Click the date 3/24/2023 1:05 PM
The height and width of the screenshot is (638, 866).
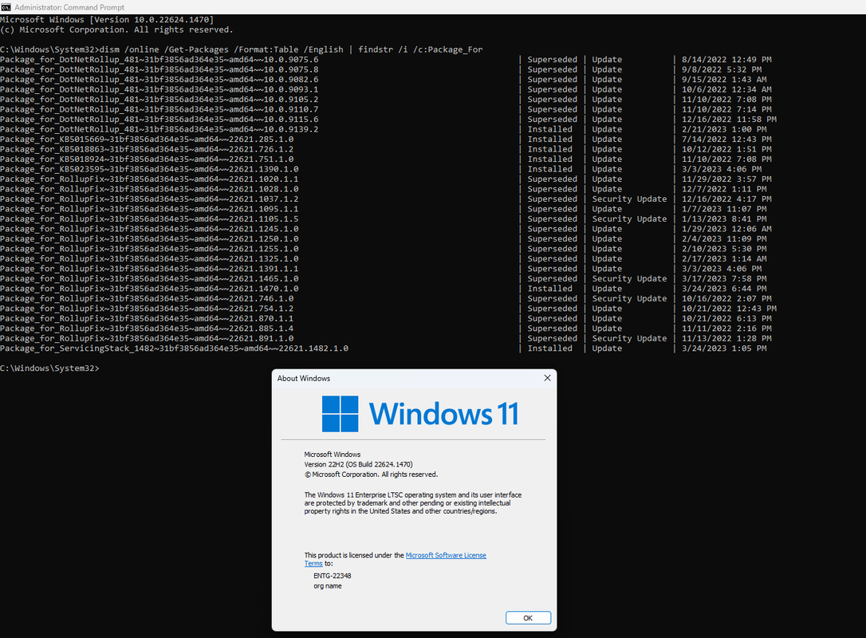pyautogui.click(x=724, y=349)
